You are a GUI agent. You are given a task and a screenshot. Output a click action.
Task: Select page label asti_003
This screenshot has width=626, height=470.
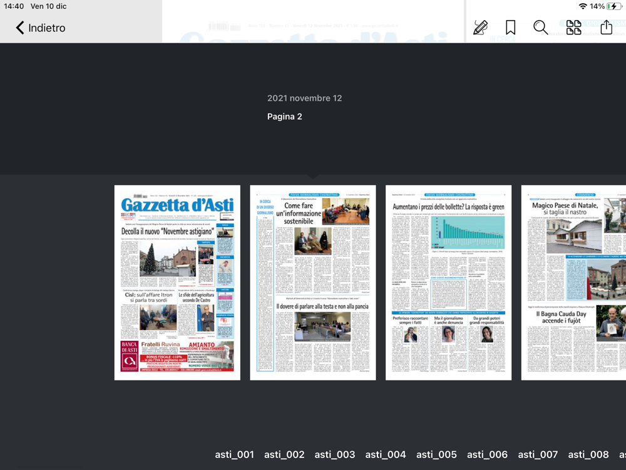pyautogui.click(x=334, y=454)
